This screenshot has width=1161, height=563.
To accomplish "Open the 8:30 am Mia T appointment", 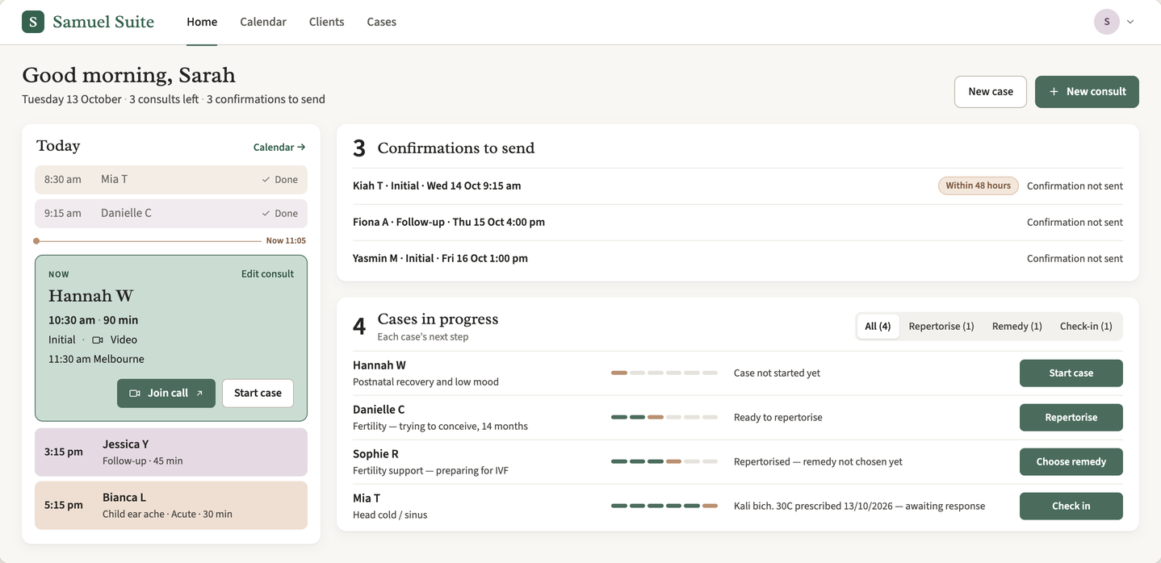I will 171,180.
